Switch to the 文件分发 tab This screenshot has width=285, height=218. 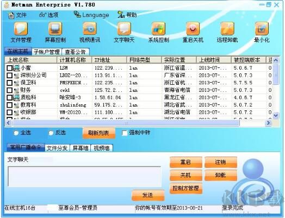[x=57, y=148]
